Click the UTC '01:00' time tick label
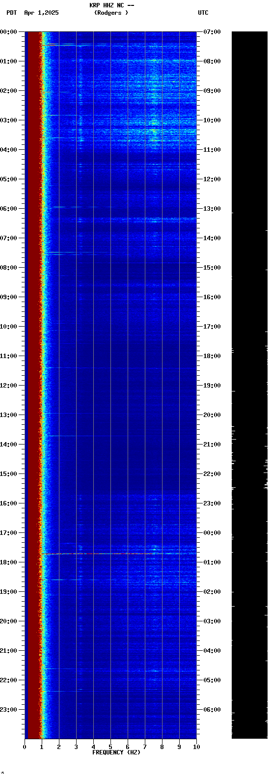This screenshot has height=778, width=271. point(212,562)
